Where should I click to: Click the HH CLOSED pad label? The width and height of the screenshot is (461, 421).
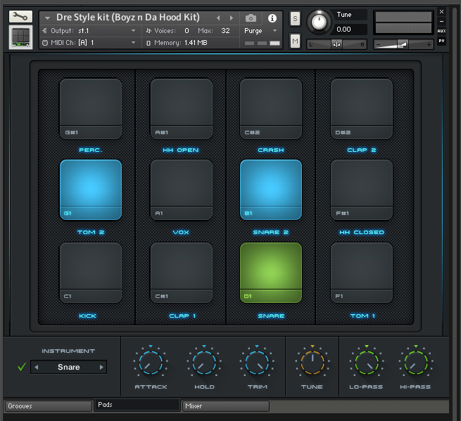click(x=362, y=232)
